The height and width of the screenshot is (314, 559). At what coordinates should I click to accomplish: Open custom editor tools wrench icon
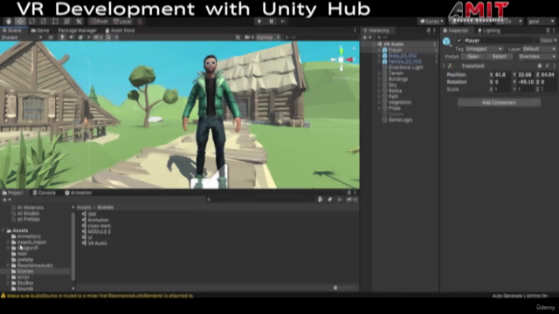tap(79, 21)
